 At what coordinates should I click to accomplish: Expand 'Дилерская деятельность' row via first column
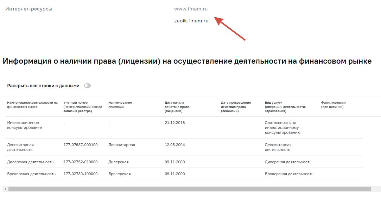point(30,162)
